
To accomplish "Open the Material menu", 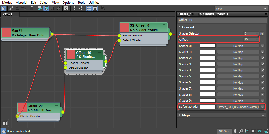I will pos(21,3).
